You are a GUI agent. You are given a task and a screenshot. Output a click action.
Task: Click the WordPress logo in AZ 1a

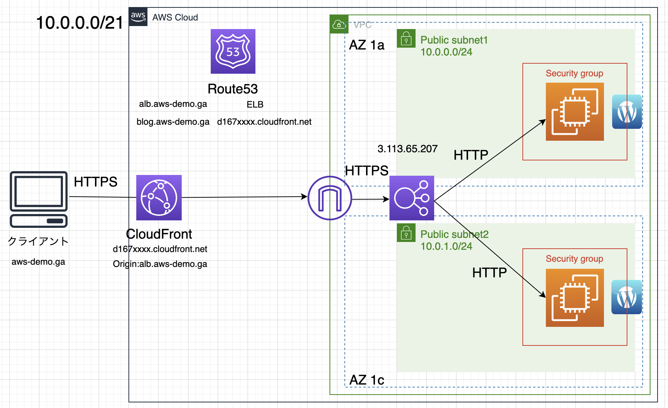[x=627, y=112]
